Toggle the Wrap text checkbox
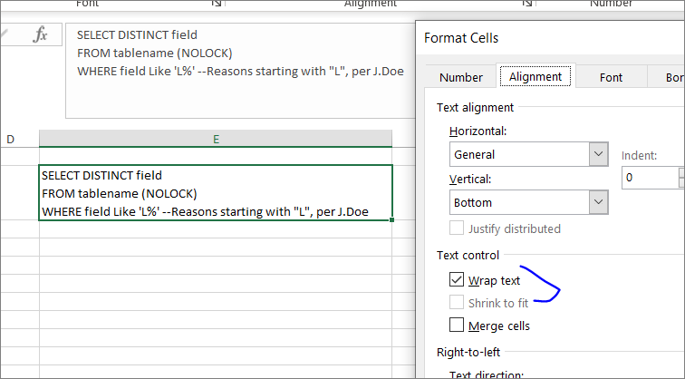 click(x=458, y=281)
